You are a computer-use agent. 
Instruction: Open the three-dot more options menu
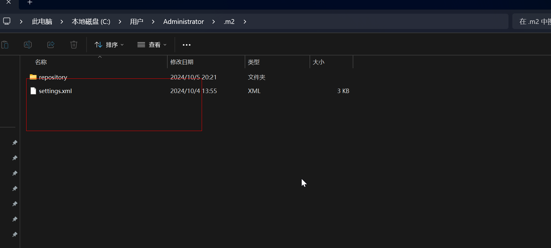point(187,45)
